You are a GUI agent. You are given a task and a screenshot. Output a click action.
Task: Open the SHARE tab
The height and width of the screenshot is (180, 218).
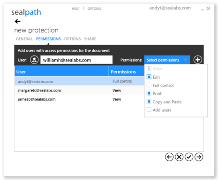tap(90, 39)
